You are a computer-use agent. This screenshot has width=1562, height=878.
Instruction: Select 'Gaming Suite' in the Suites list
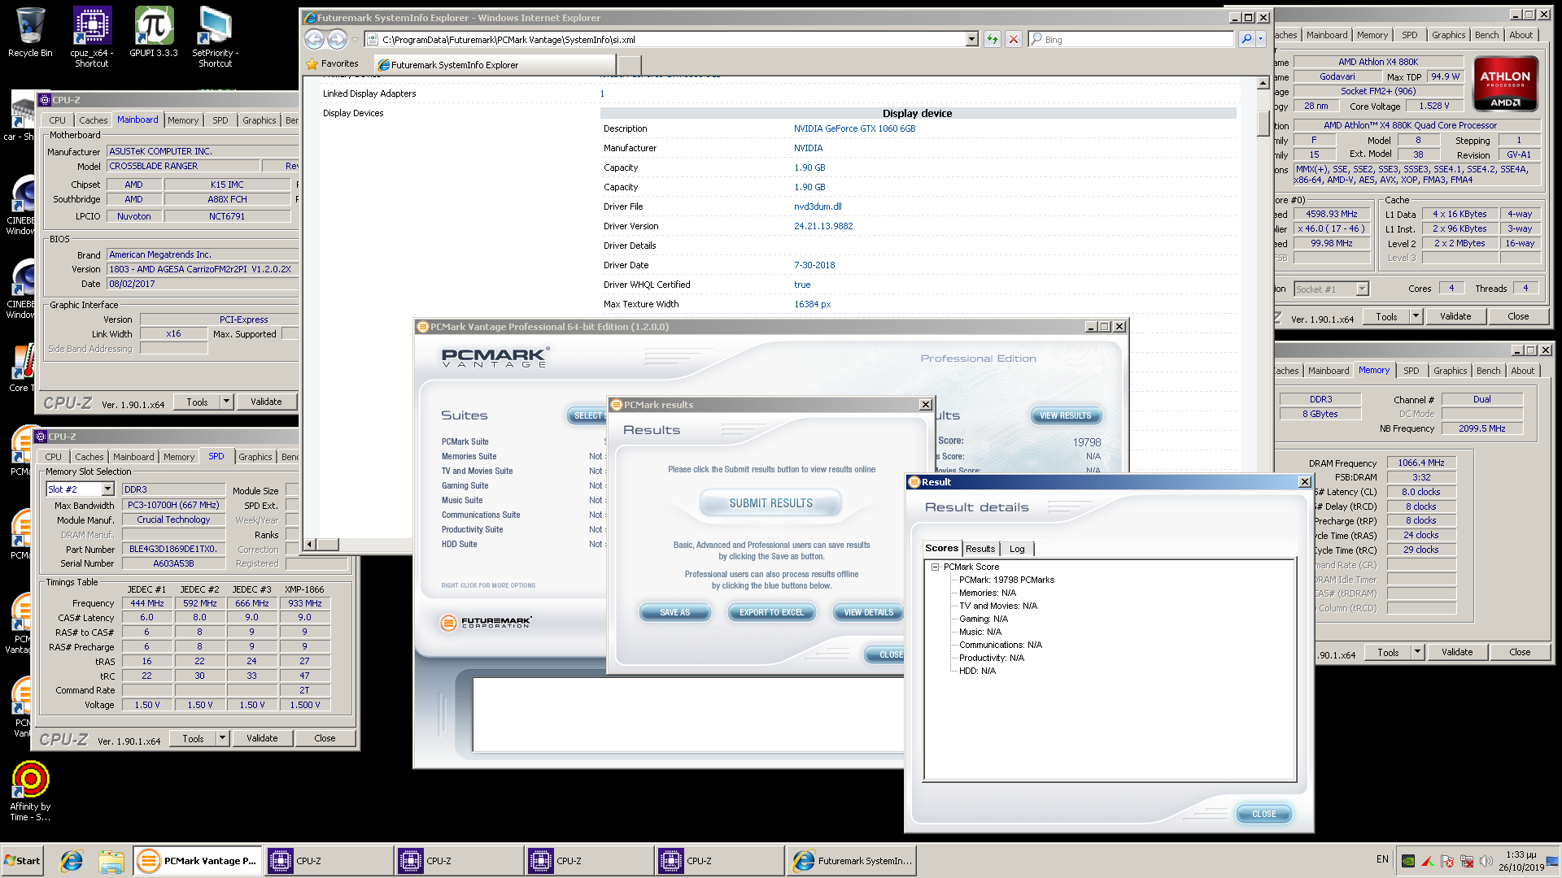click(465, 486)
